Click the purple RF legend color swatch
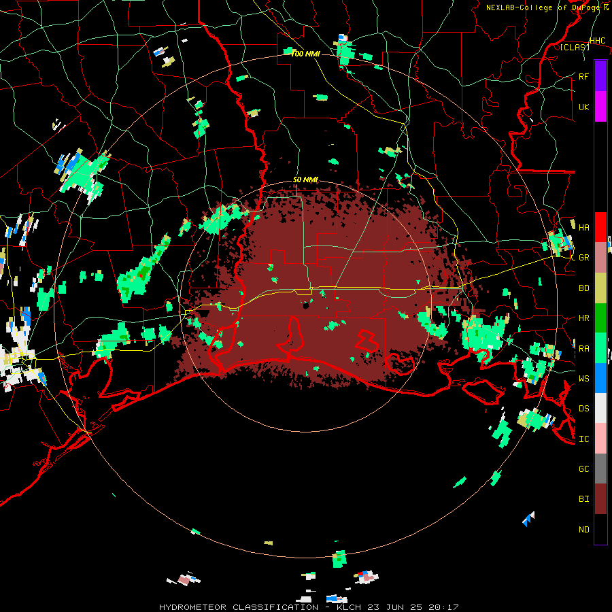The image size is (612, 612). tap(600, 75)
